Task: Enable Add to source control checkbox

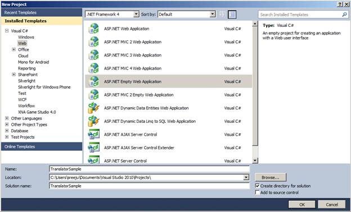Action: pos(258,192)
